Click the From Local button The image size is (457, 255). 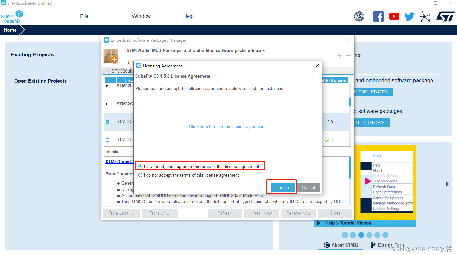point(121,213)
